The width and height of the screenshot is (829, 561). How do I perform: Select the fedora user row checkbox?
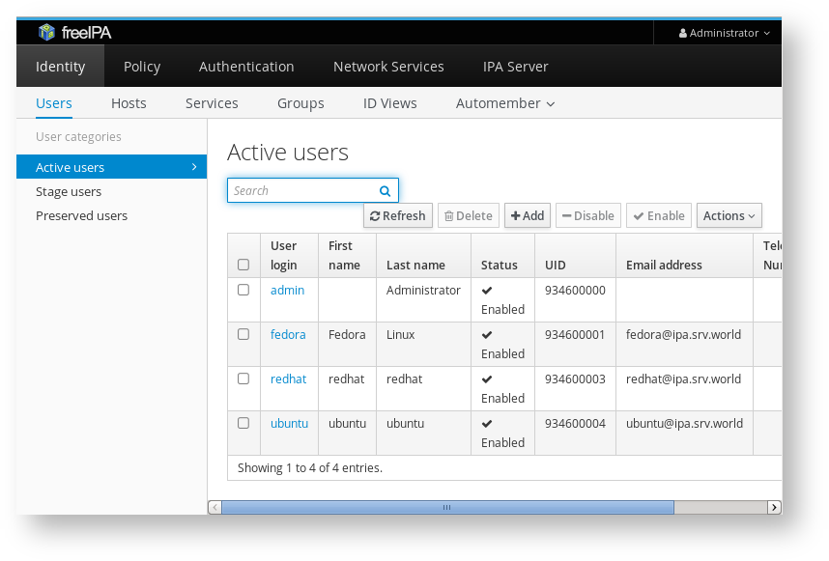[243, 334]
